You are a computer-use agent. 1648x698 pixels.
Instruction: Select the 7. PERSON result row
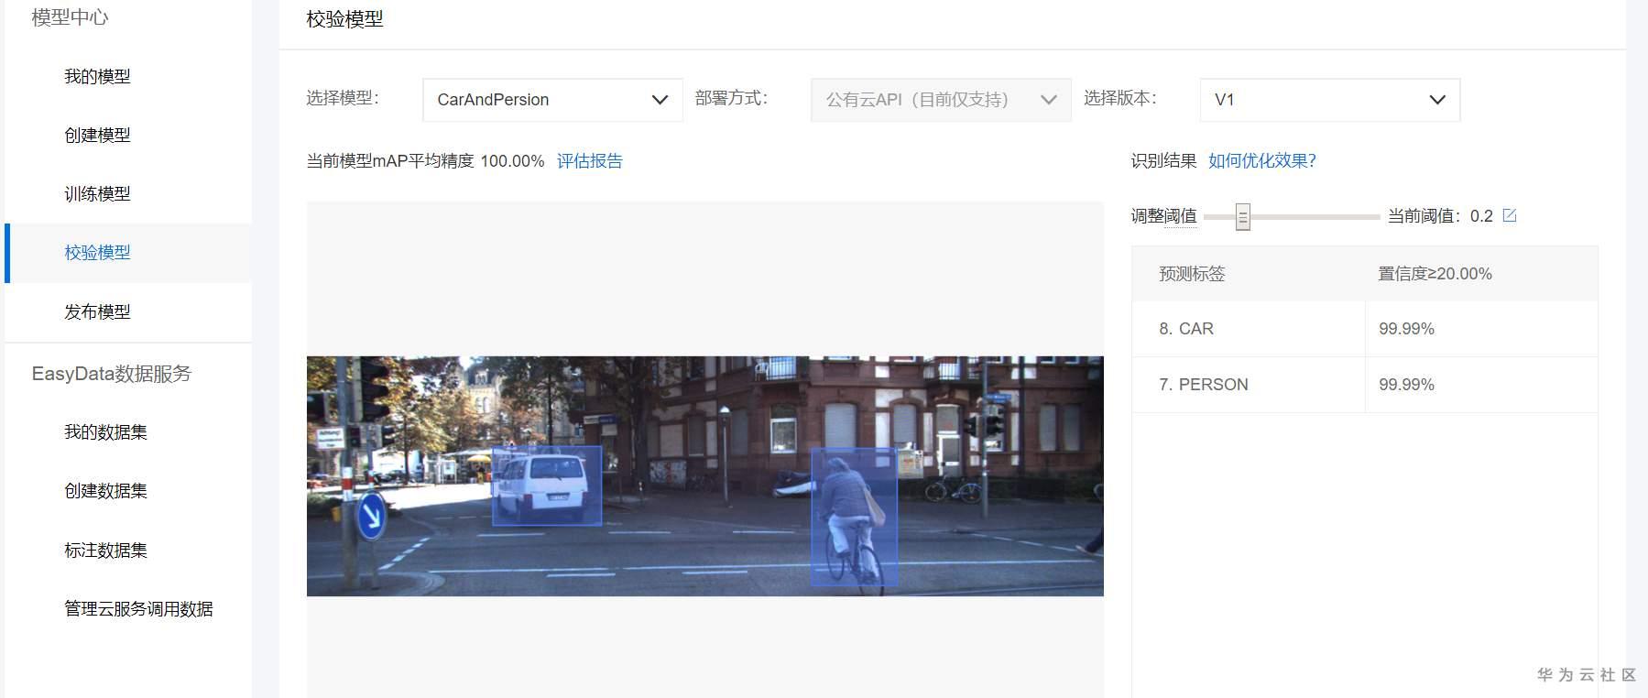1365,385
